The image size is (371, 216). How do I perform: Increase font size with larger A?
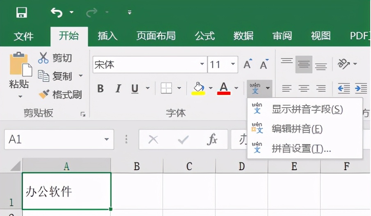coord(248,64)
